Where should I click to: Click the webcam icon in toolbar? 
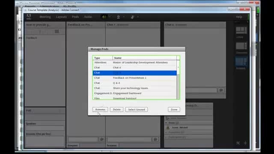click(118, 17)
